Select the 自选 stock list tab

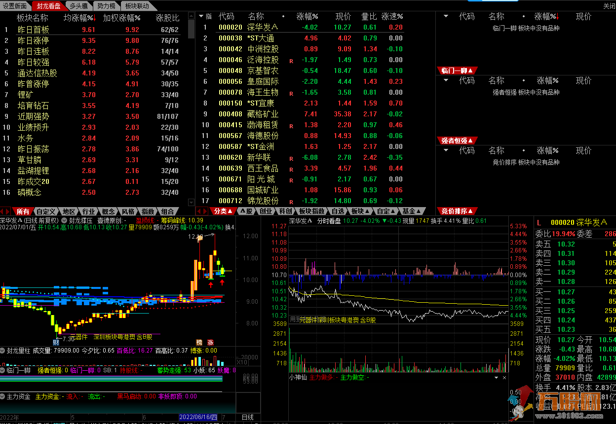pyautogui.click(x=338, y=211)
